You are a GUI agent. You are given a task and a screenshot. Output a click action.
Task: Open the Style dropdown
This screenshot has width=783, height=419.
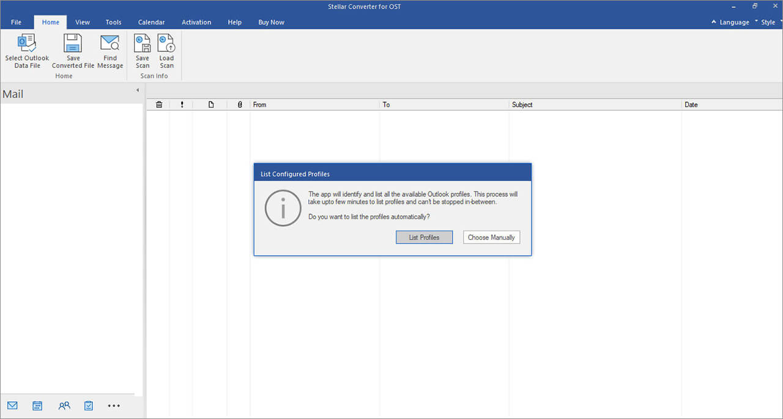point(768,22)
